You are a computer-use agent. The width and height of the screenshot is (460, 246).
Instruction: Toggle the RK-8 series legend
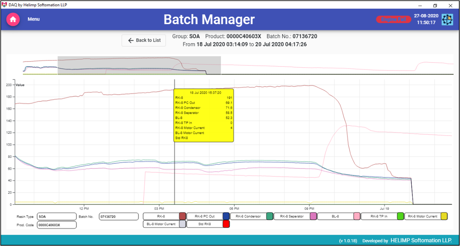[x=161, y=216]
